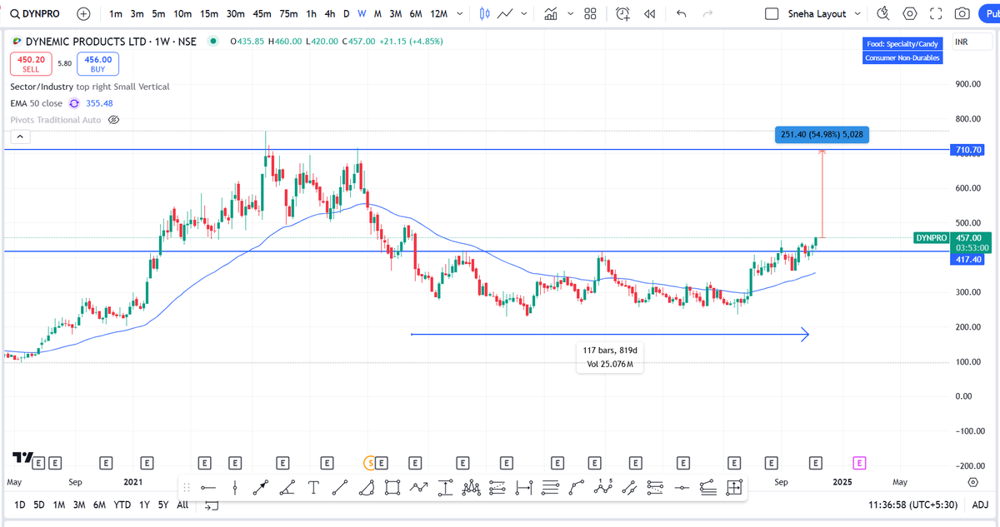Select the 5Y date range
1000x527 pixels.
click(163, 505)
